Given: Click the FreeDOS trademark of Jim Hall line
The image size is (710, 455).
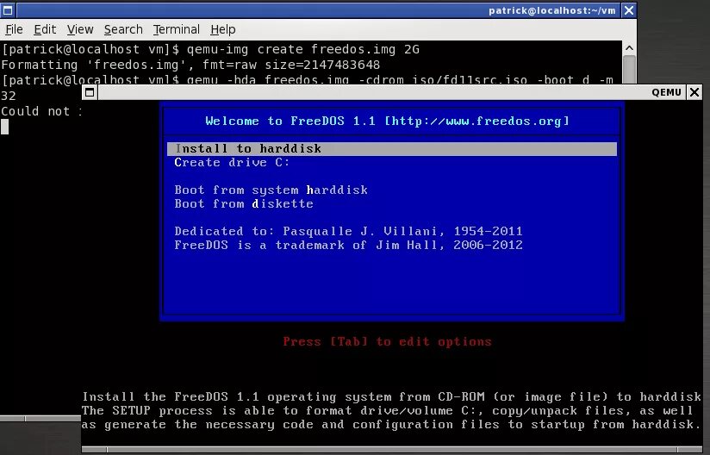Looking at the screenshot, I should 348,246.
